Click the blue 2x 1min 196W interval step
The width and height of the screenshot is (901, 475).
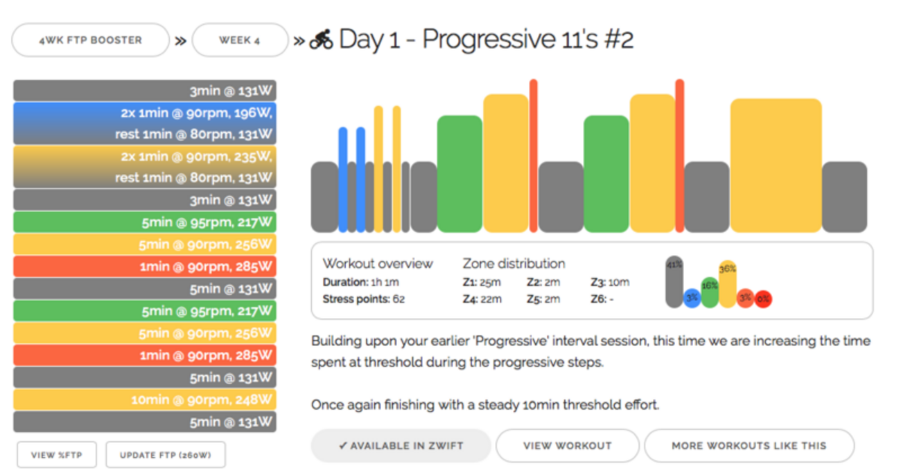pyautogui.click(x=145, y=123)
